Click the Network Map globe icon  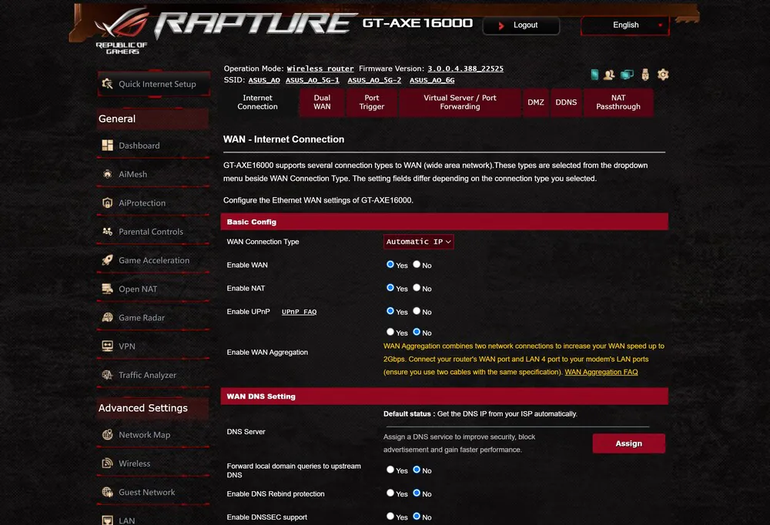coord(107,435)
